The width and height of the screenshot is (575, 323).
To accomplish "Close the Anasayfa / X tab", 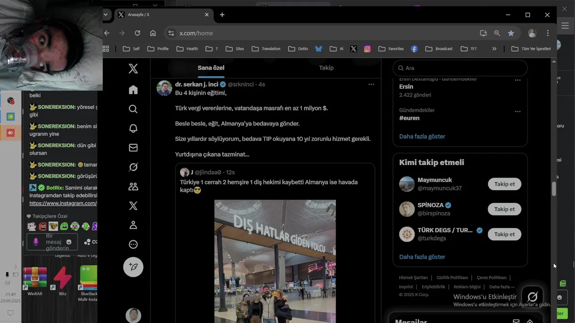I will tap(207, 14).
